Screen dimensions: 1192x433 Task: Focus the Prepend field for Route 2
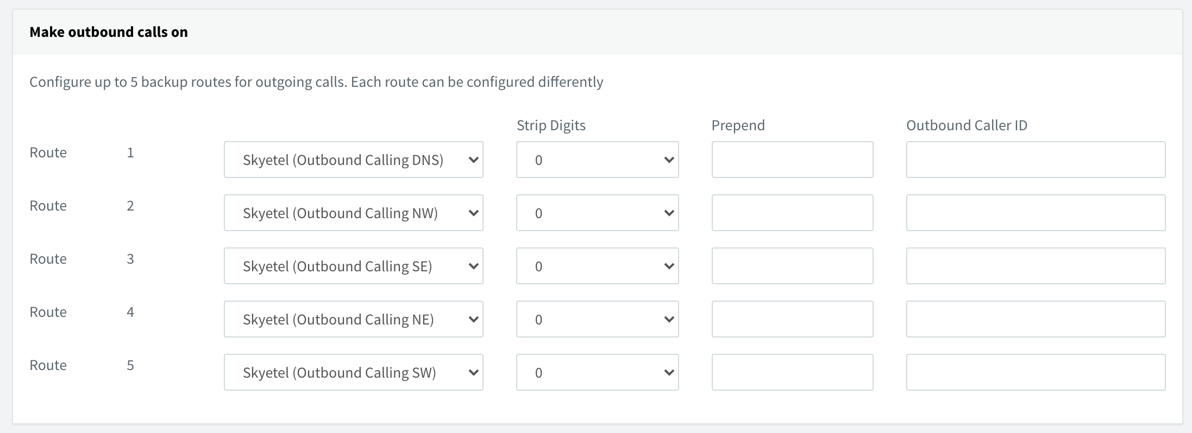[793, 213]
